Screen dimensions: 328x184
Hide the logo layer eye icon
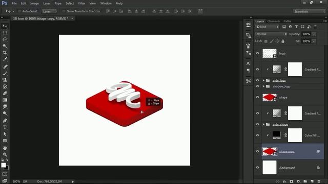pos(257,53)
